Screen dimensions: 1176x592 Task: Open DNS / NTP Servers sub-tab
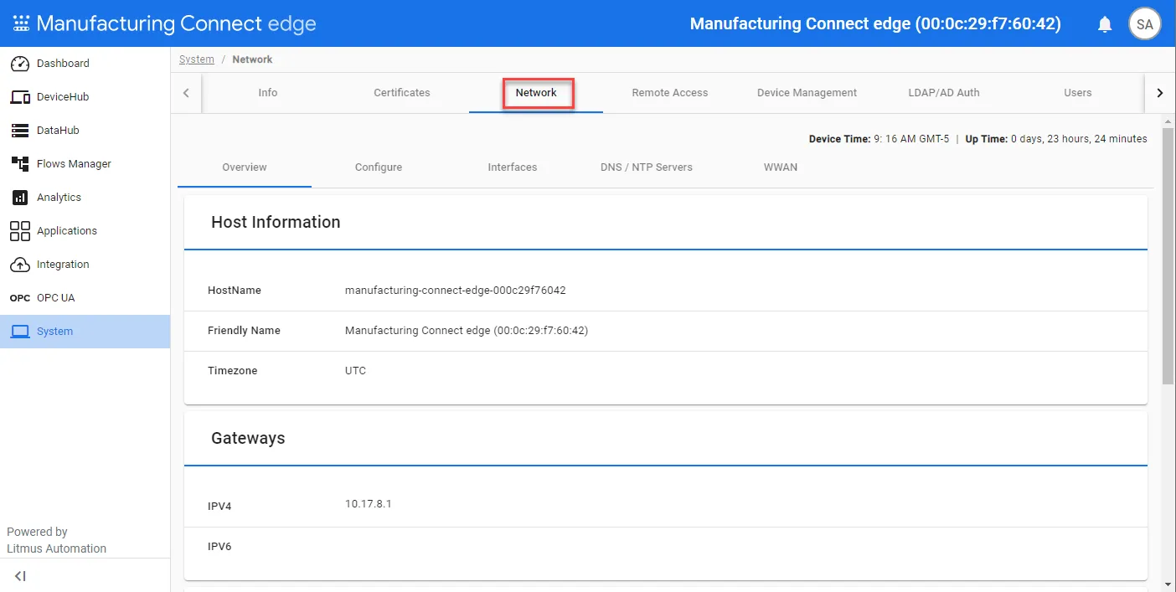coord(647,167)
